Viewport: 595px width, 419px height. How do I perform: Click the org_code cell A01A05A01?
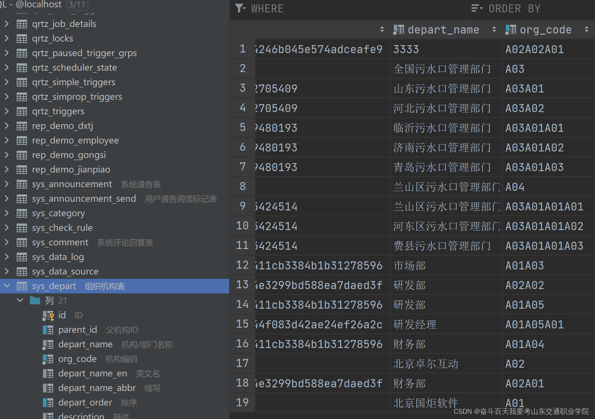click(x=549, y=324)
